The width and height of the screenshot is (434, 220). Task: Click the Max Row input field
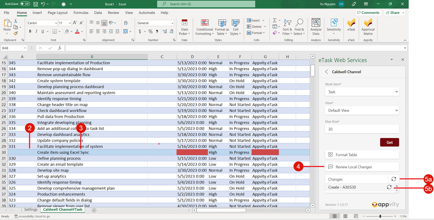[x=362, y=129]
